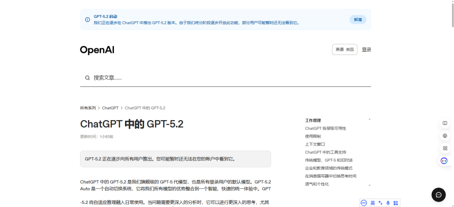
Task: Select ChatGPT in the breadcrumb
Action: click(x=110, y=108)
